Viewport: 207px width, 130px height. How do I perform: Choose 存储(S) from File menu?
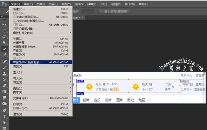click(41, 51)
